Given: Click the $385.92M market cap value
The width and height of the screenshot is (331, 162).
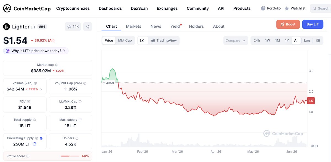Looking at the screenshot, I should click(x=41, y=71).
